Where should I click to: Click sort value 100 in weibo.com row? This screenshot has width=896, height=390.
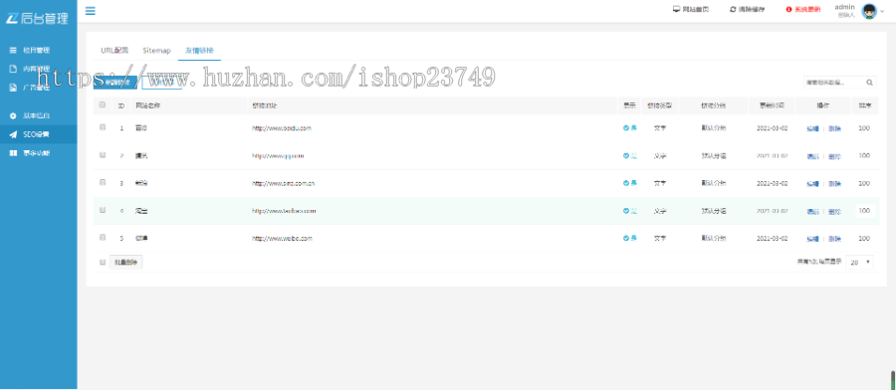pos(864,238)
